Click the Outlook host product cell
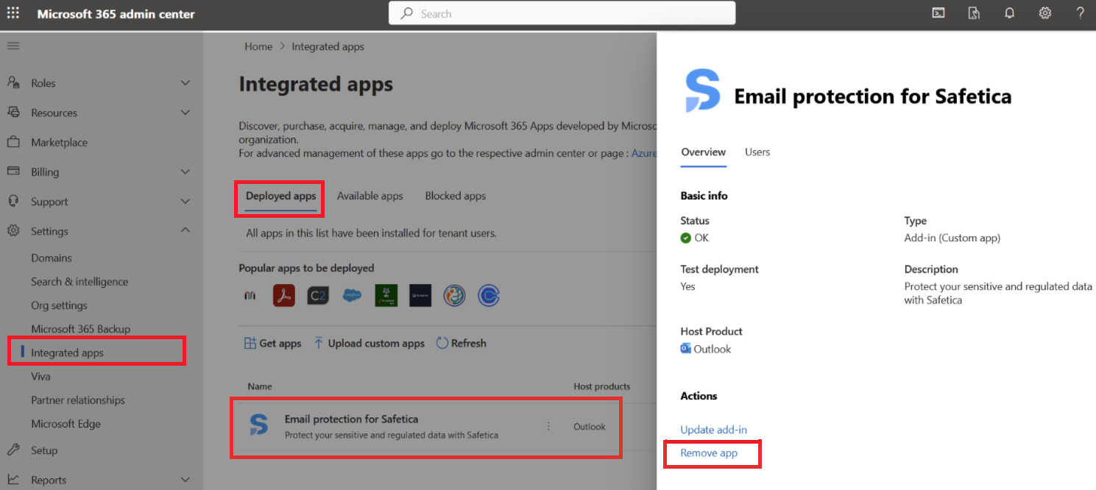 coord(590,426)
